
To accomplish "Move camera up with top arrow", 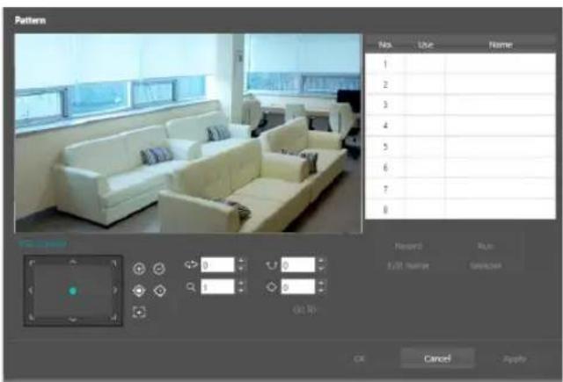I will (73, 263).
